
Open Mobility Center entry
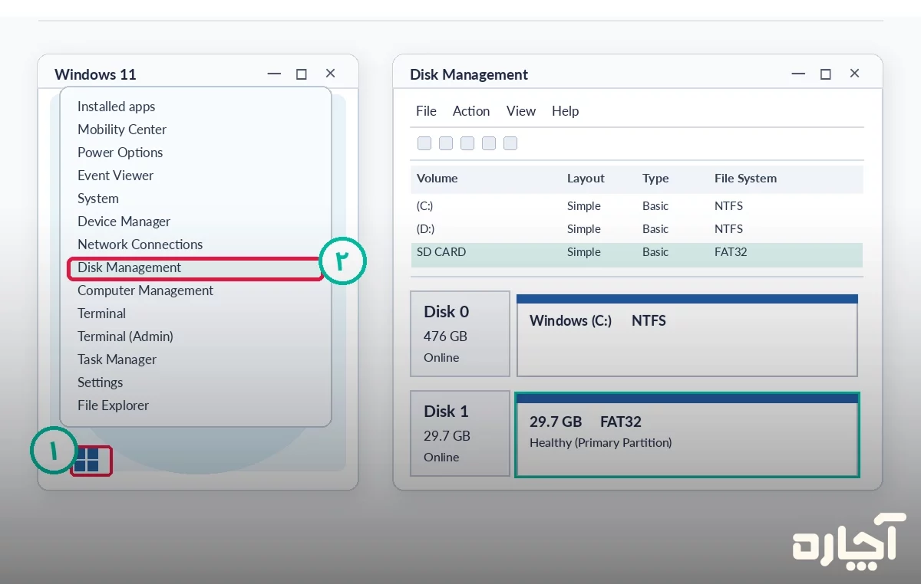pyautogui.click(x=121, y=130)
